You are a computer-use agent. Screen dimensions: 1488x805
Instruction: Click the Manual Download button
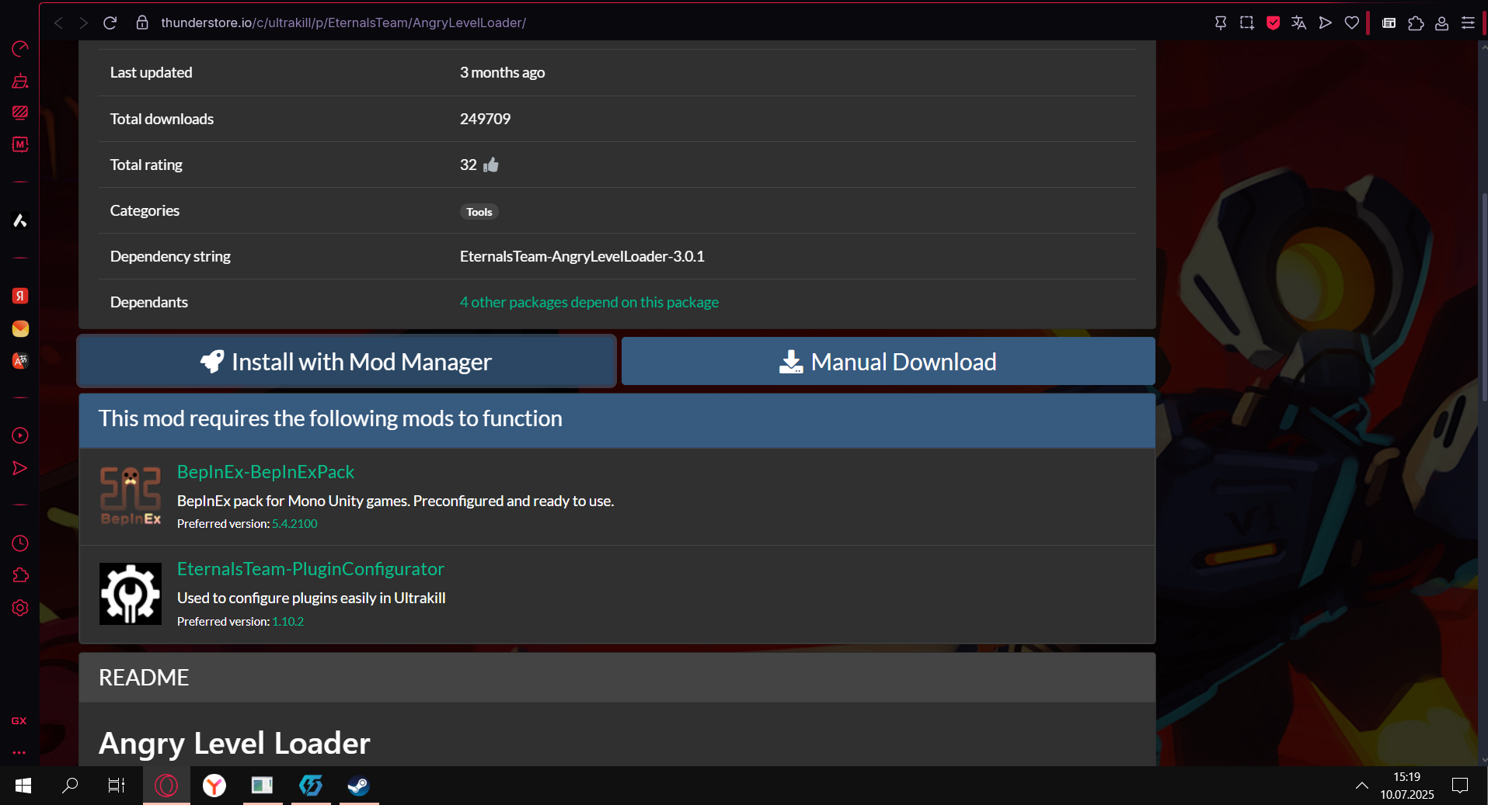(x=888, y=361)
